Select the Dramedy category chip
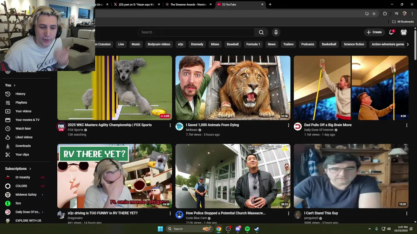Screen dimensions: 417x234 pyautogui.click(x=197, y=44)
